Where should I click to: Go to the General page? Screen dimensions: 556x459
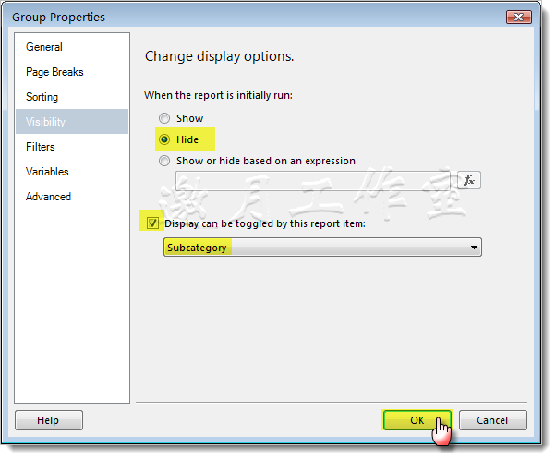(44, 47)
